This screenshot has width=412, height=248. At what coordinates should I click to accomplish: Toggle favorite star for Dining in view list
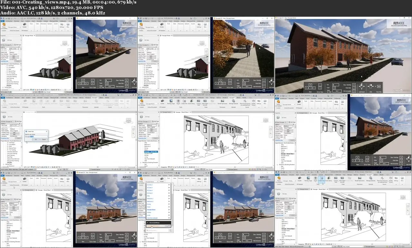coord(169,204)
